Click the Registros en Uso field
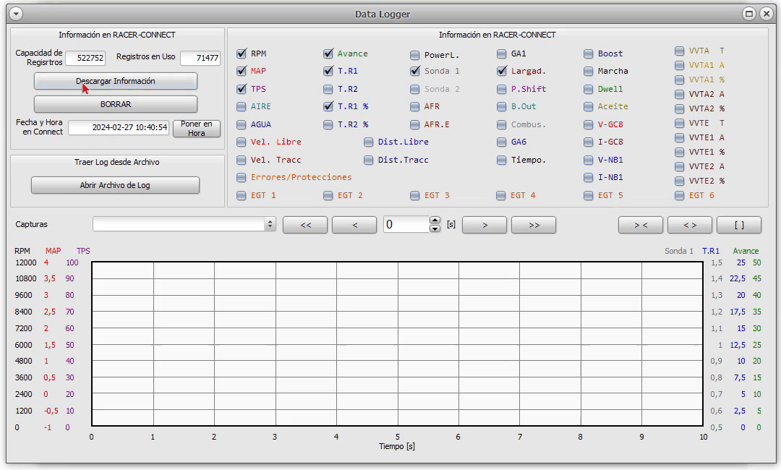The image size is (781, 470). [200, 58]
